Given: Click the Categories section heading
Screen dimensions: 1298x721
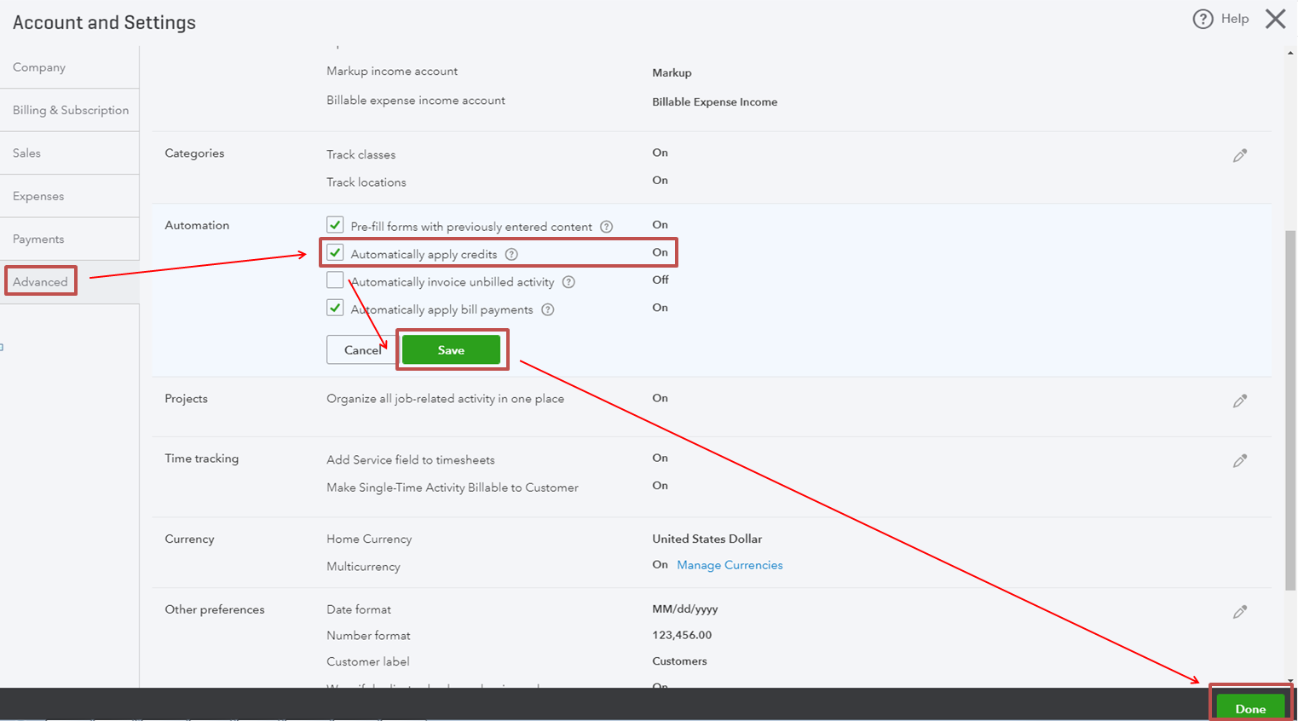Looking at the screenshot, I should (x=194, y=153).
